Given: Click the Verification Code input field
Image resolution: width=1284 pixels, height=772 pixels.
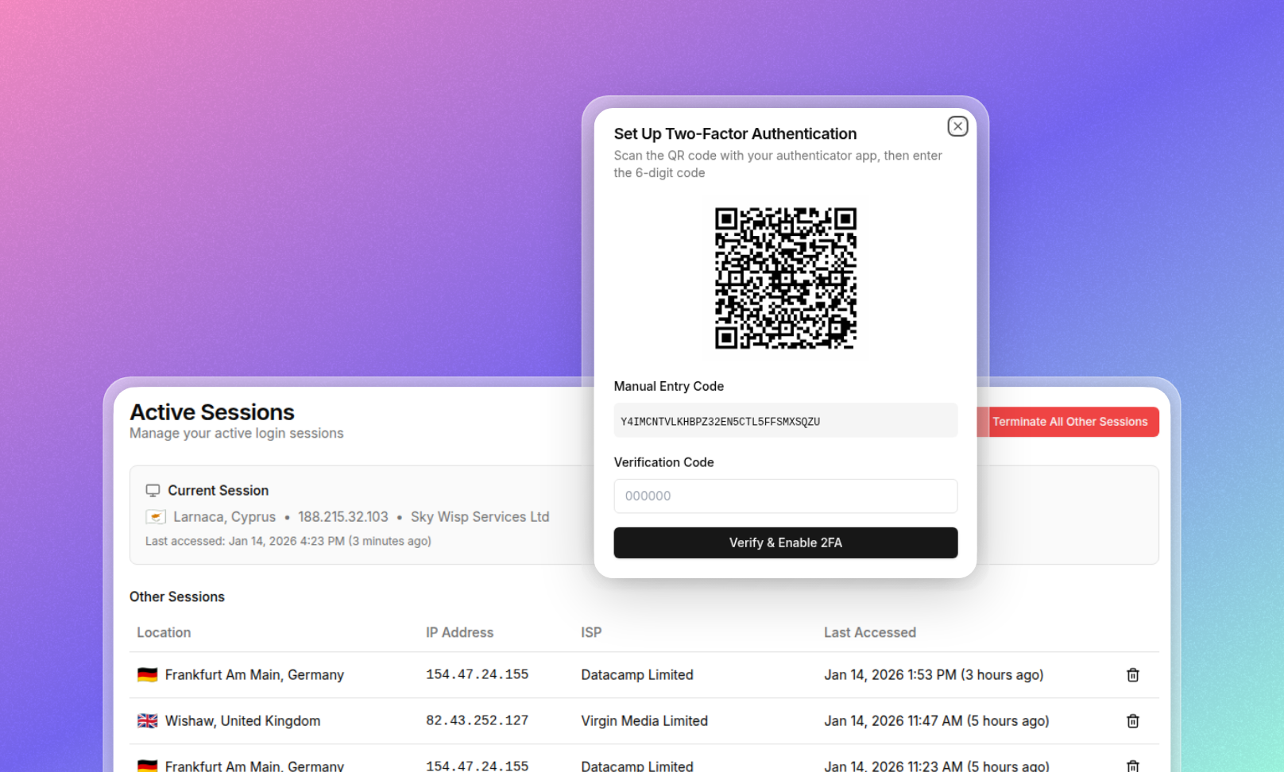Looking at the screenshot, I should (x=785, y=496).
